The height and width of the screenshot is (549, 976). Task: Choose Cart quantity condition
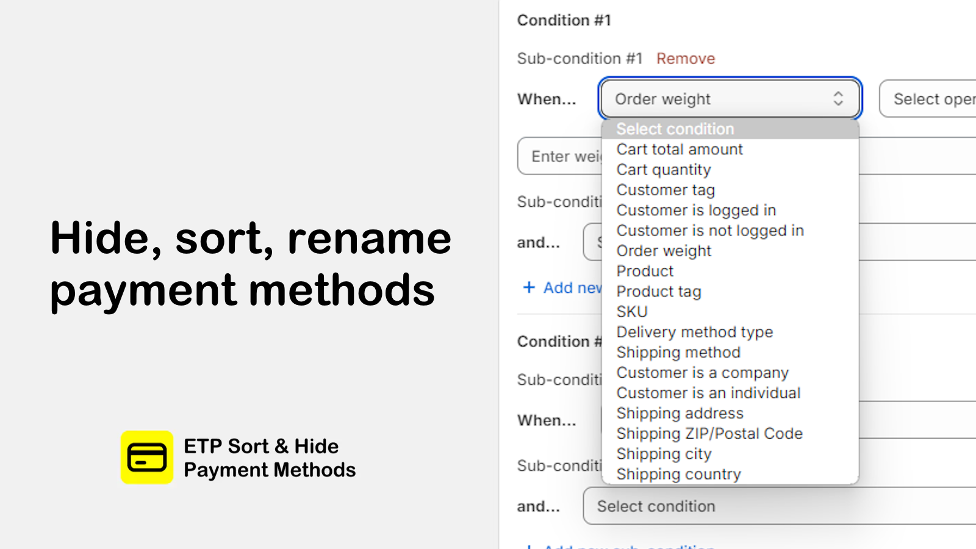[663, 170]
